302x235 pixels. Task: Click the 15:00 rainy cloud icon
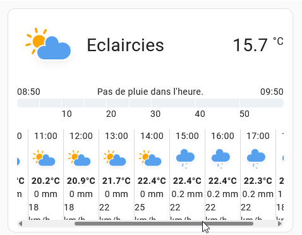pyautogui.click(x=185, y=159)
